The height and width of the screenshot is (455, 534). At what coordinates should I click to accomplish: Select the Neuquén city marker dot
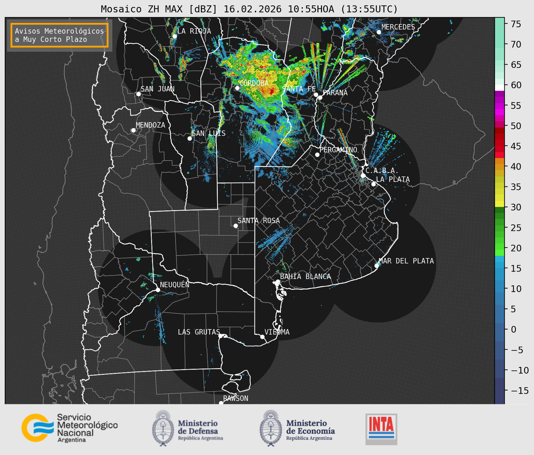click(x=158, y=290)
